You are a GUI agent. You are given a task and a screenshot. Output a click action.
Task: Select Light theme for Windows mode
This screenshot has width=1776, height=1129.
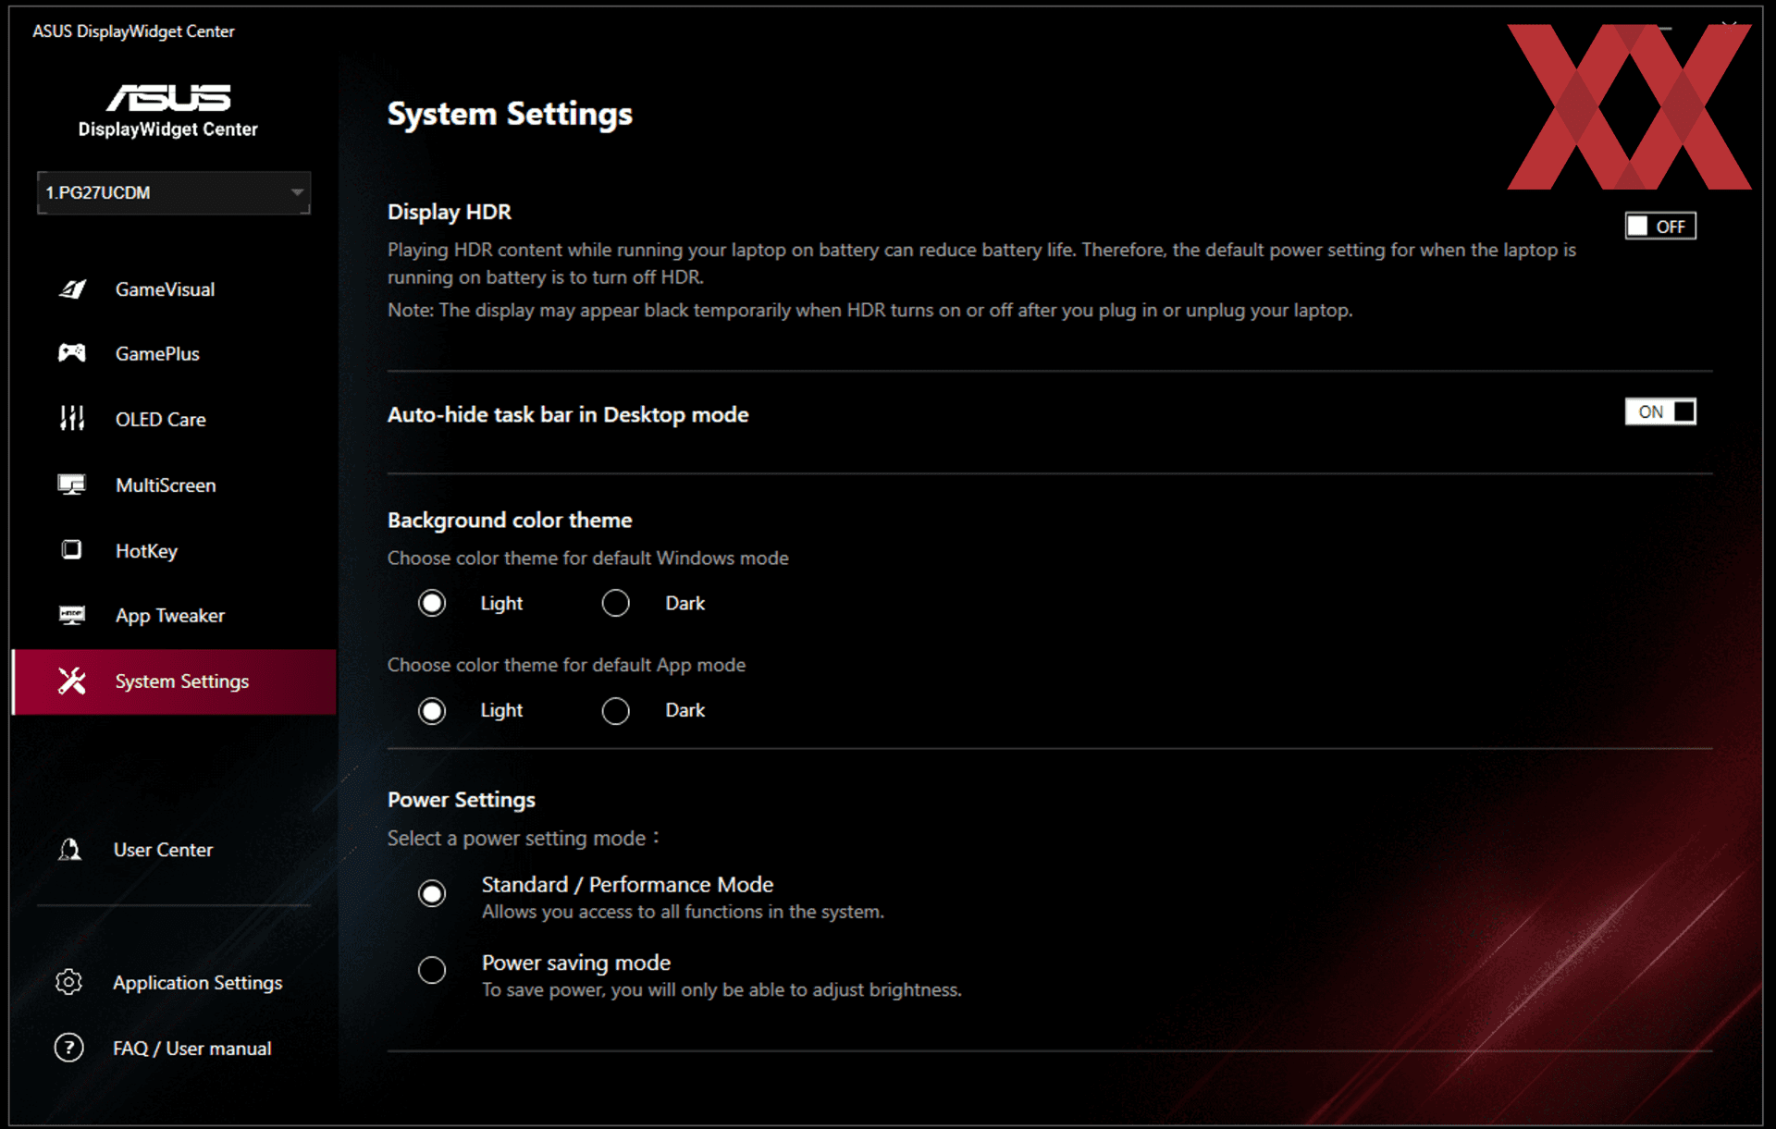(432, 603)
